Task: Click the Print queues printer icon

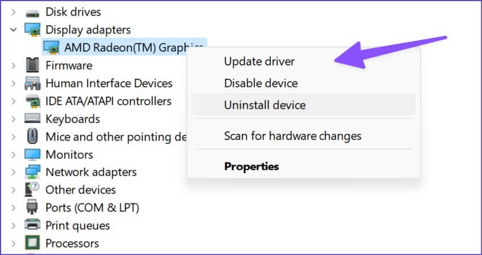Action: (x=33, y=225)
